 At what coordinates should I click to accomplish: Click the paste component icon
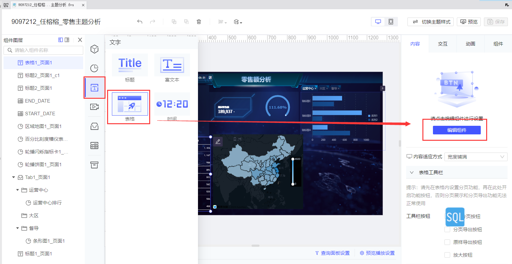(x=187, y=22)
